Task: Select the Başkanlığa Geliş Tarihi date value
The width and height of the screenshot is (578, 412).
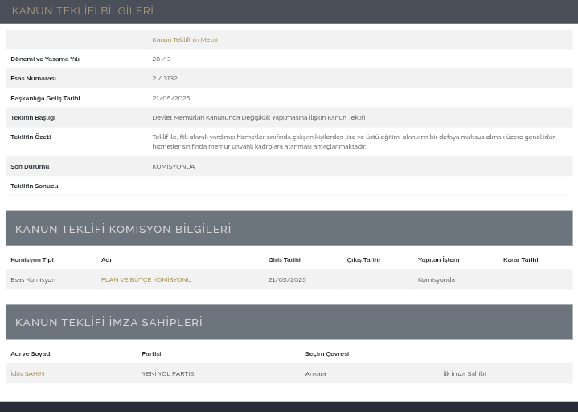Action: coord(171,98)
